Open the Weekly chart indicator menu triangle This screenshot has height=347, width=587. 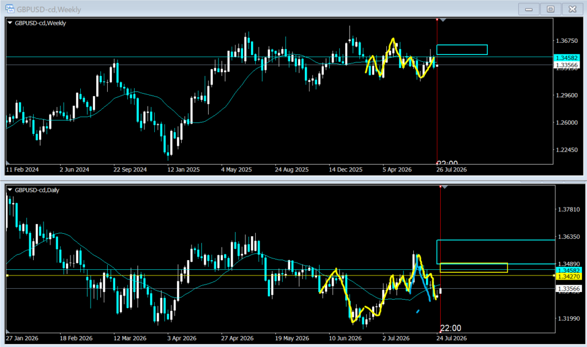tap(10, 23)
